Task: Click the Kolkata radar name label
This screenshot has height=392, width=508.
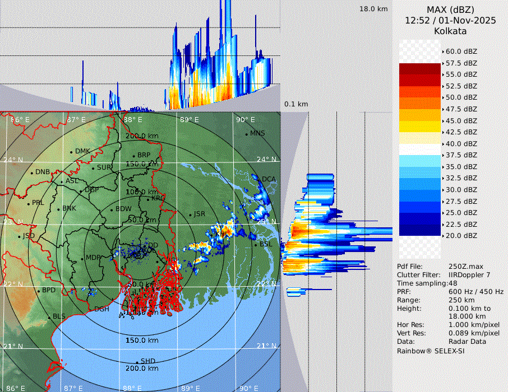Action: pyautogui.click(x=450, y=31)
